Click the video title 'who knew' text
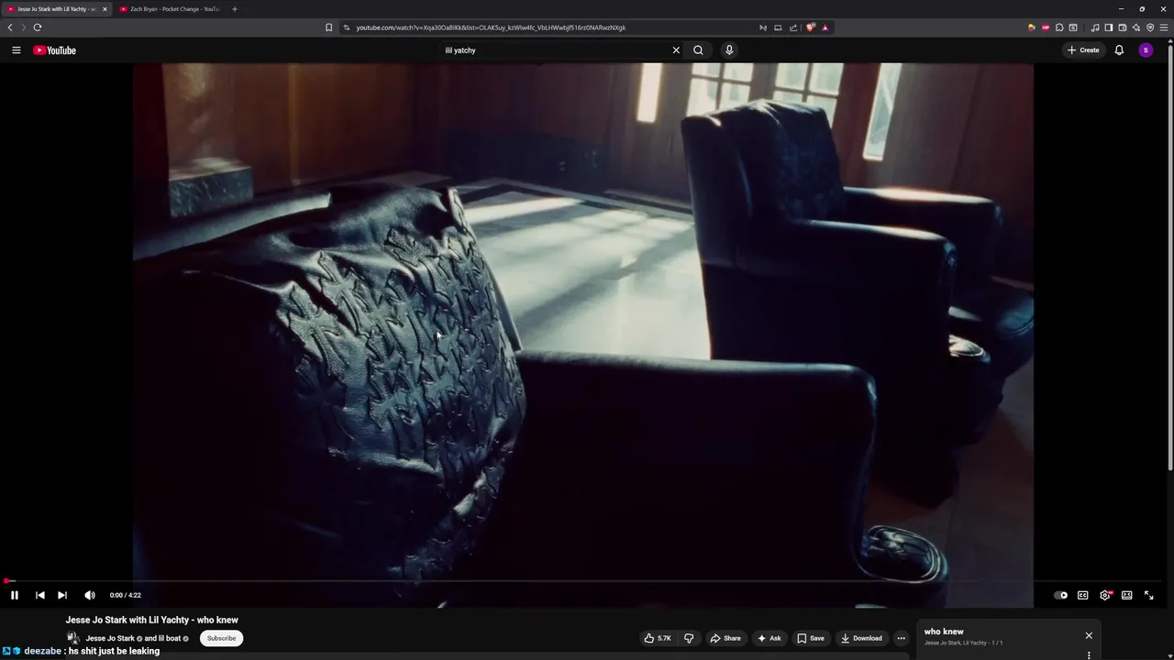 [151, 621]
